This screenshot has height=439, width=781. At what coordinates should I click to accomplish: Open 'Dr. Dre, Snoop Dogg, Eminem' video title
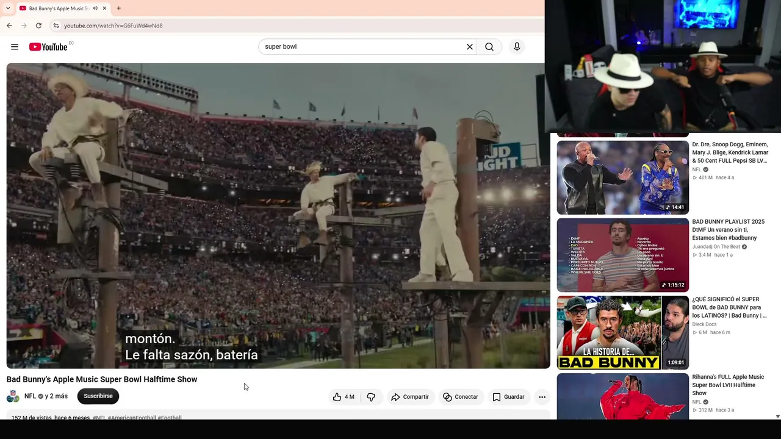730,152
